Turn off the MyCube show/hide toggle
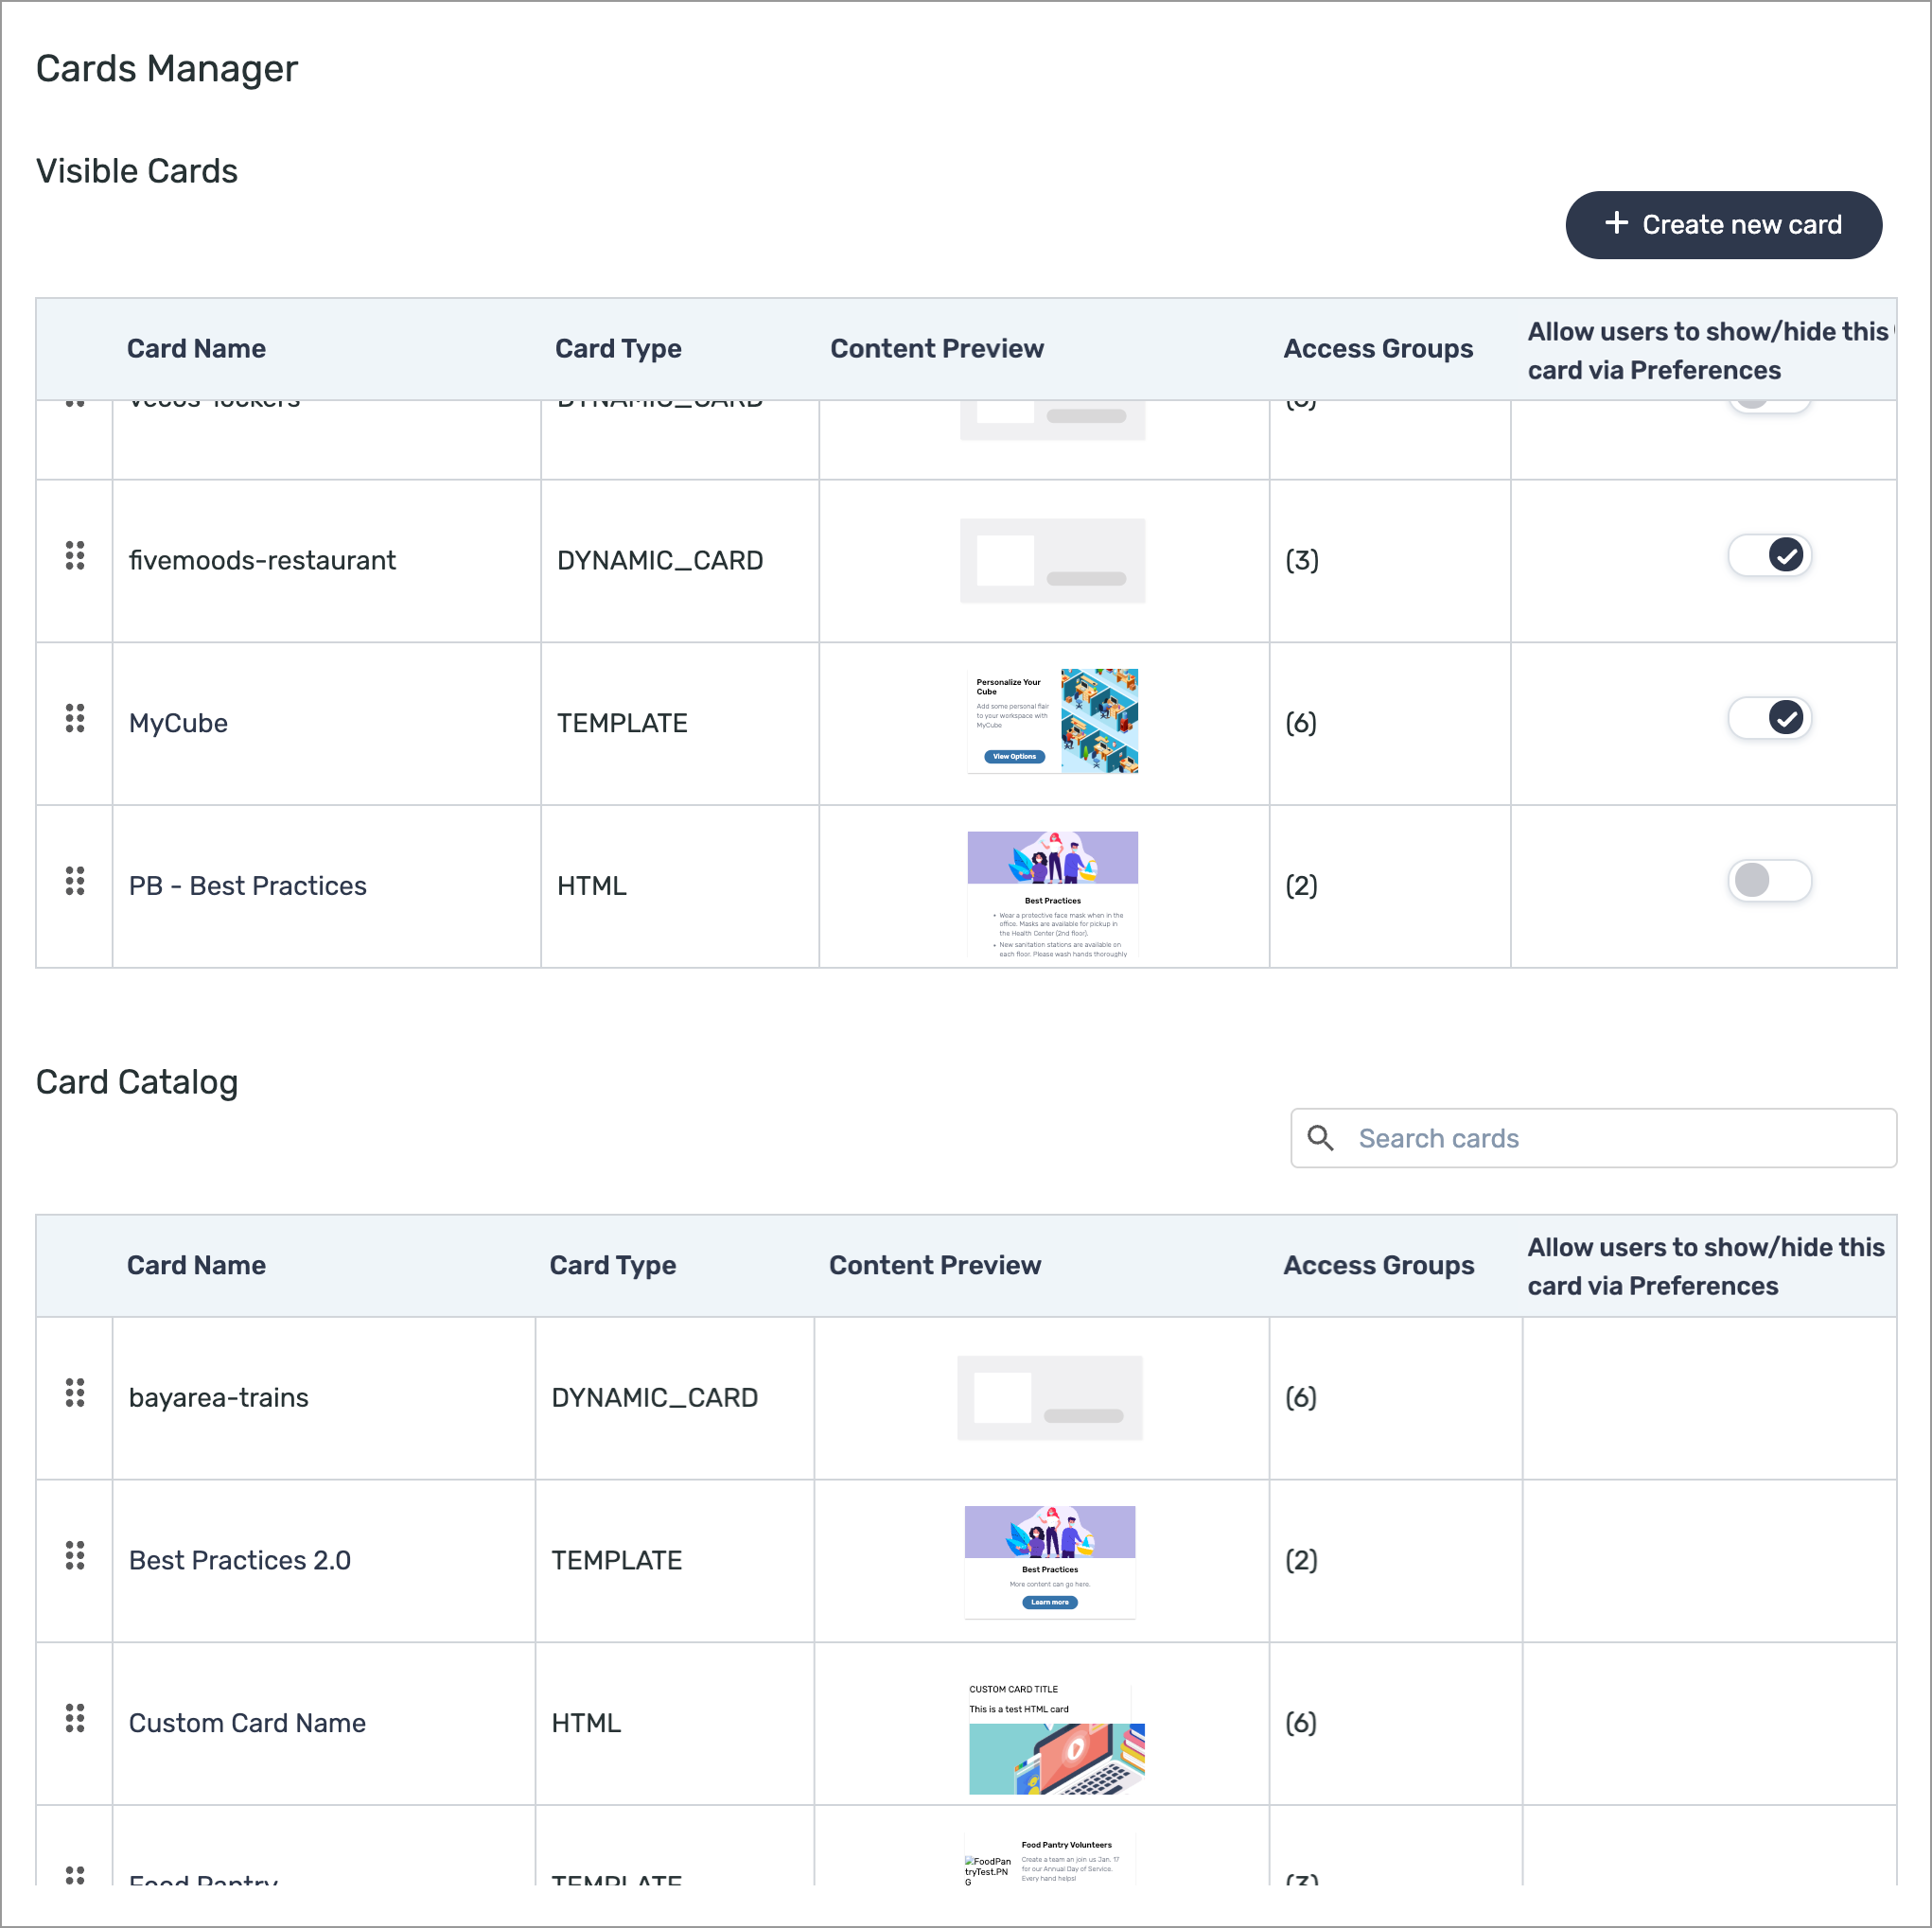Image resolution: width=1932 pixels, height=1928 pixels. (1769, 718)
